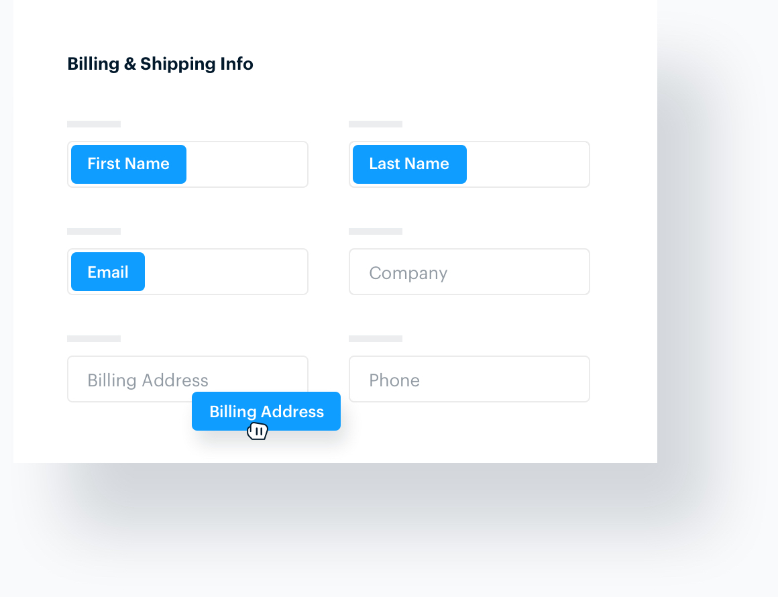Click inside the Phone input field
The height and width of the screenshot is (597, 778).
tap(469, 379)
